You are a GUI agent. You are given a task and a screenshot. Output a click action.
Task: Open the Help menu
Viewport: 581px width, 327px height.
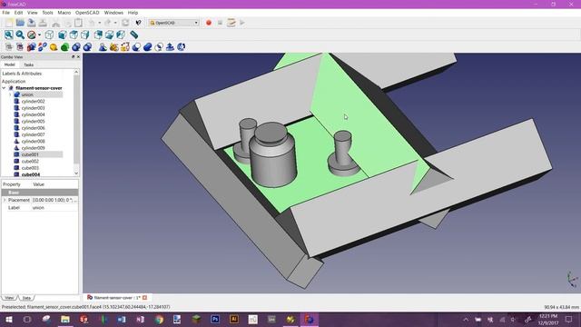point(133,13)
